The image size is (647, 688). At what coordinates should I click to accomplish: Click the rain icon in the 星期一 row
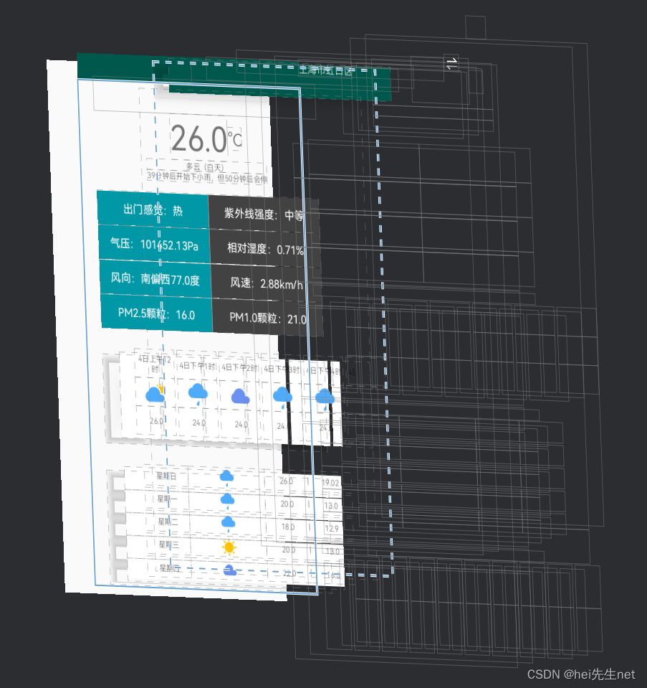(226, 499)
